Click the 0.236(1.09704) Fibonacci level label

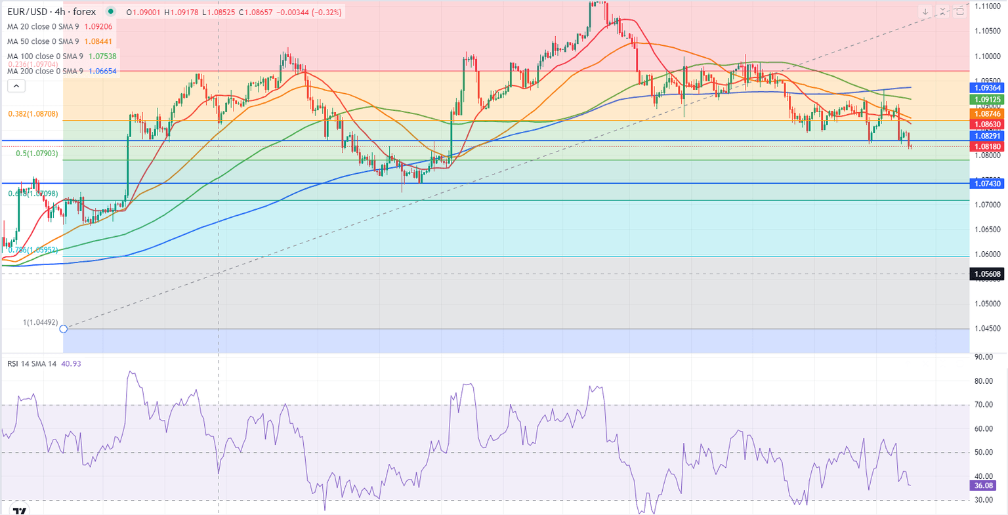(x=33, y=64)
